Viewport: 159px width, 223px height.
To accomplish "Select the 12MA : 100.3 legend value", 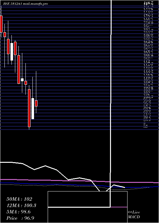I will 21,205.
